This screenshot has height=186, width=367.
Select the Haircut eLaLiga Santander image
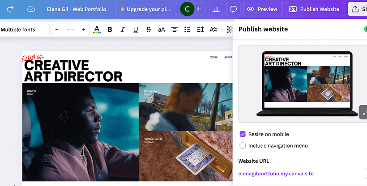tap(186, 156)
